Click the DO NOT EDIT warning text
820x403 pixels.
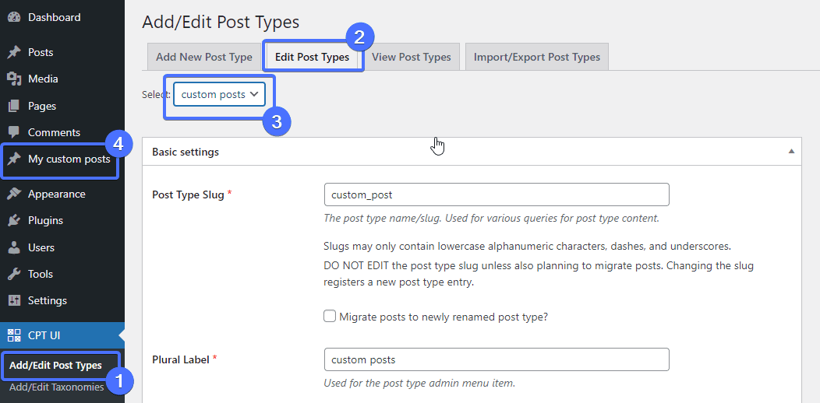click(539, 274)
